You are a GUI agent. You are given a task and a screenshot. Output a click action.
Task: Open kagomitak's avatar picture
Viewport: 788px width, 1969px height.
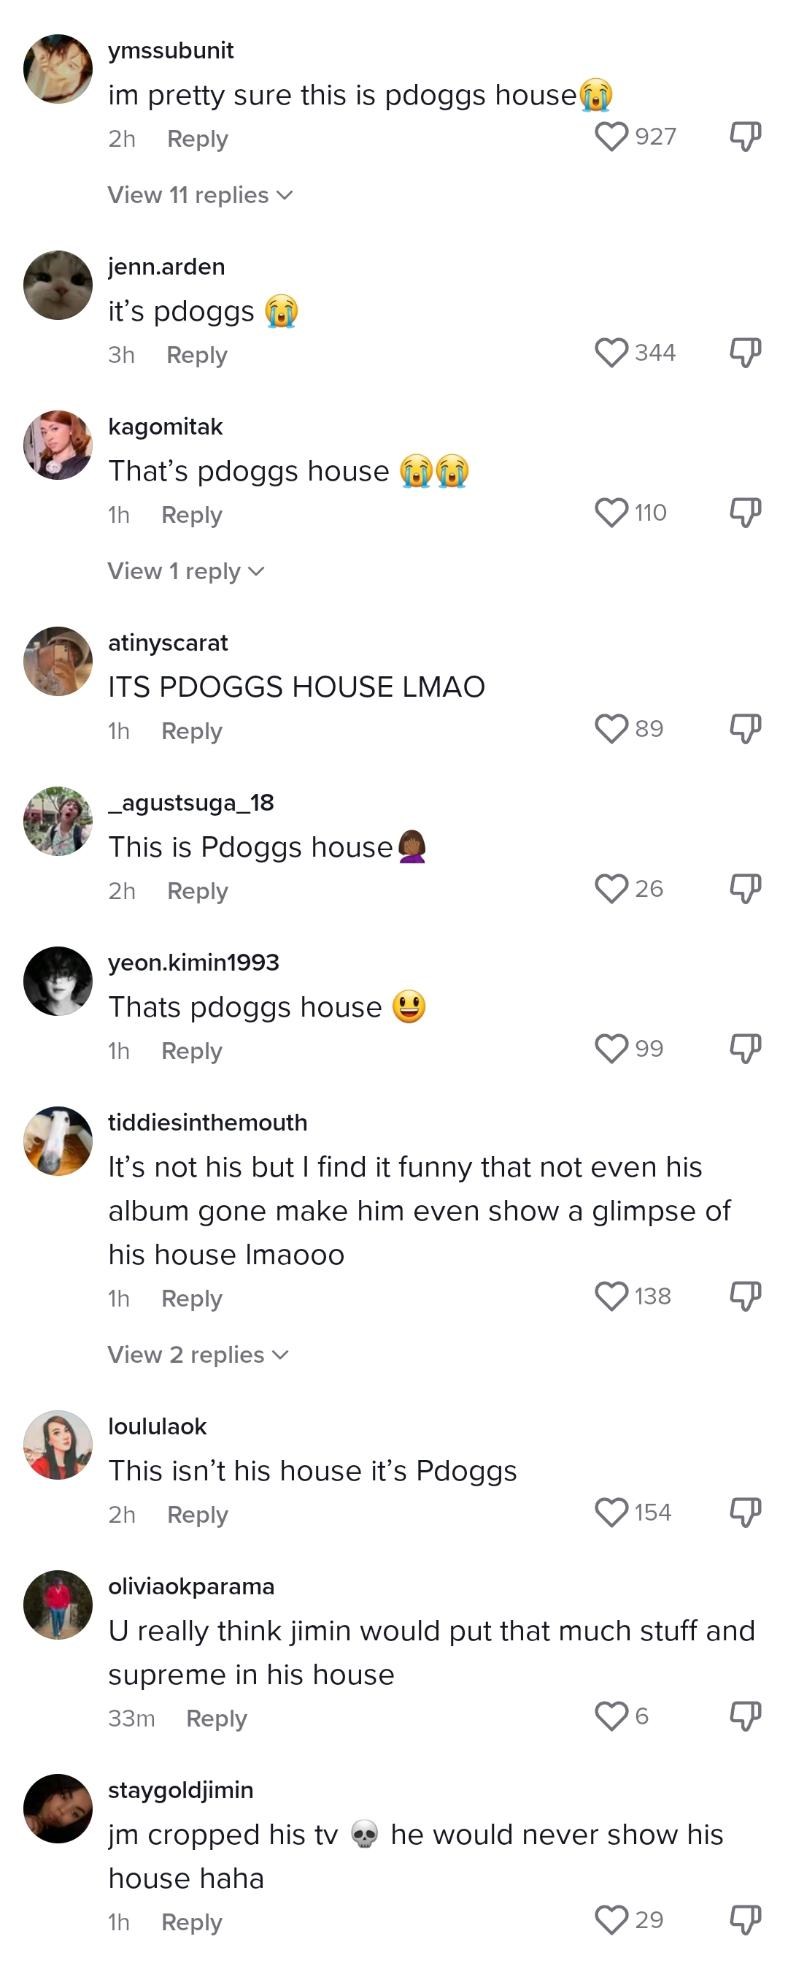(58, 445)
